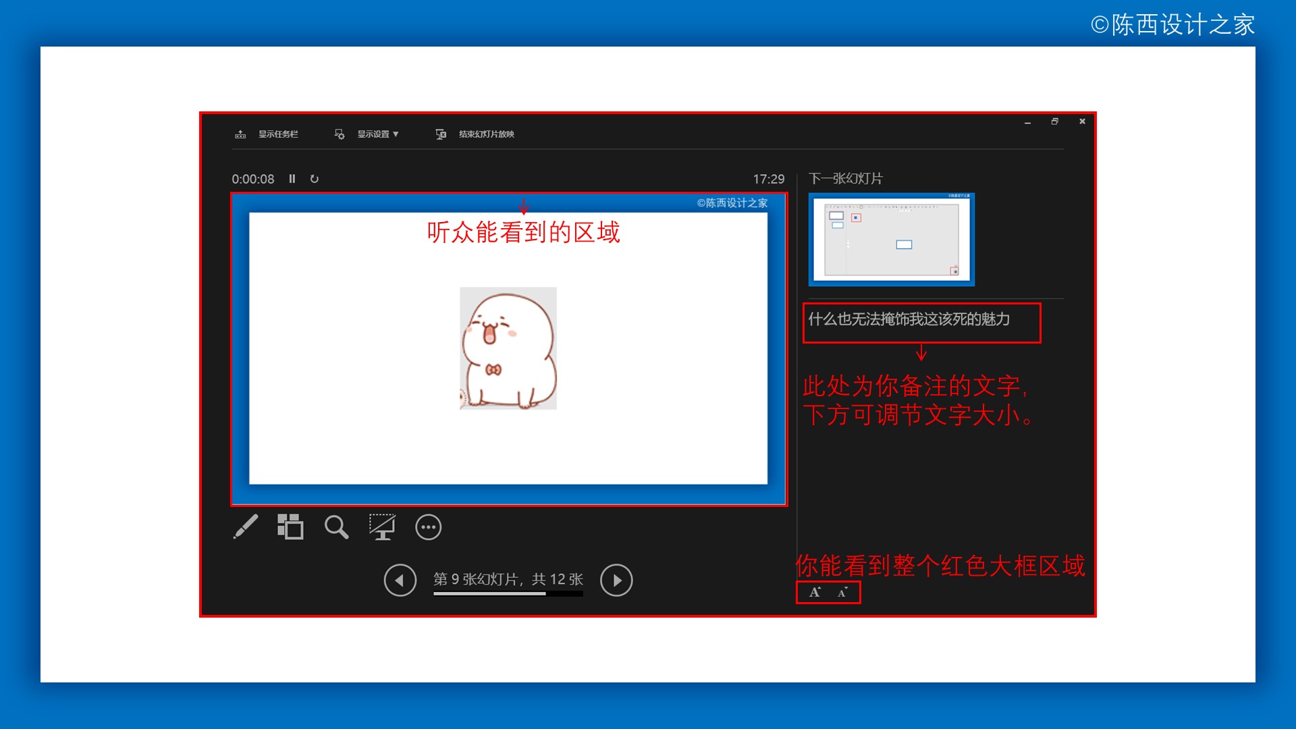Click the current slide preview area
Screen dimensions: 1296x729
(508, 349)
